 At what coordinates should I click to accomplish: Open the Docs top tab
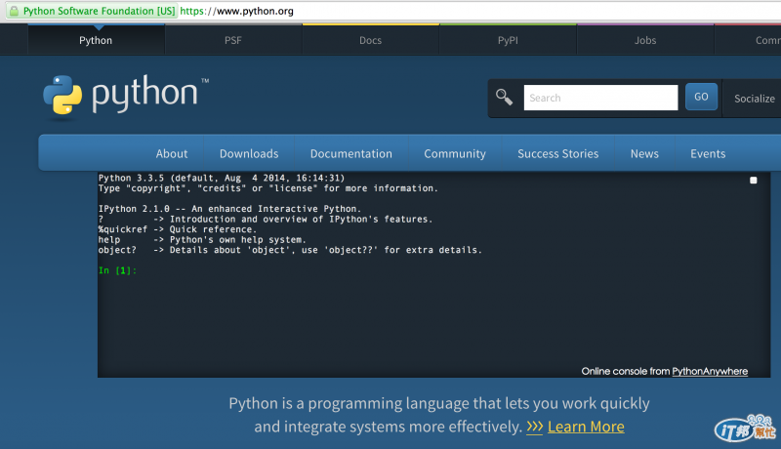click(371, 40)
